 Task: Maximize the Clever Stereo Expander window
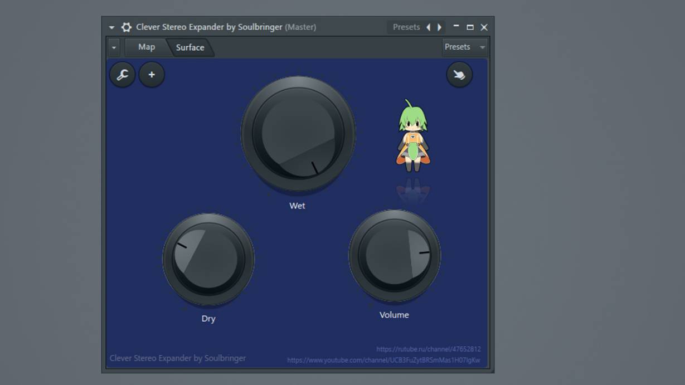pyautogui.click(x=470, y=27)
